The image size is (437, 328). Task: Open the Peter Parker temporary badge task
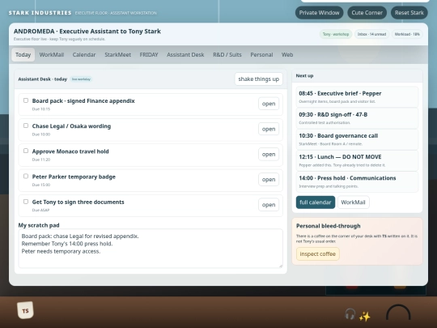[269, 180]
